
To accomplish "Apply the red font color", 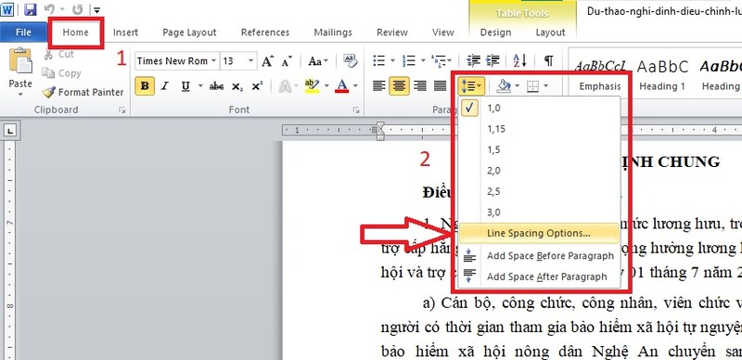I will pyautogui.click(x=342, y=86).
